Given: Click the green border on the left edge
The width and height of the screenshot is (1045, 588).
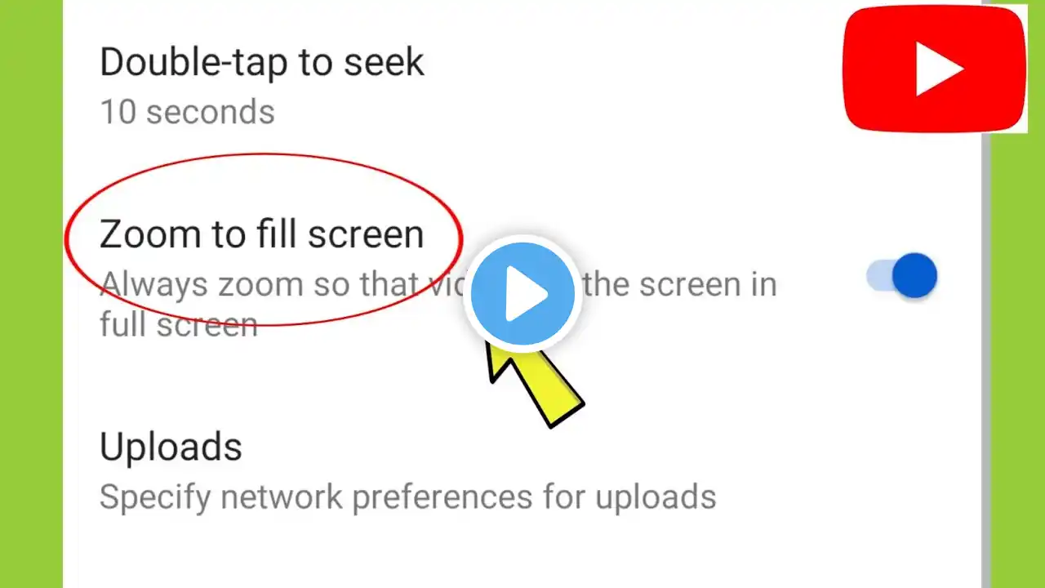Looking at the screenshot, I should (31, 294).
